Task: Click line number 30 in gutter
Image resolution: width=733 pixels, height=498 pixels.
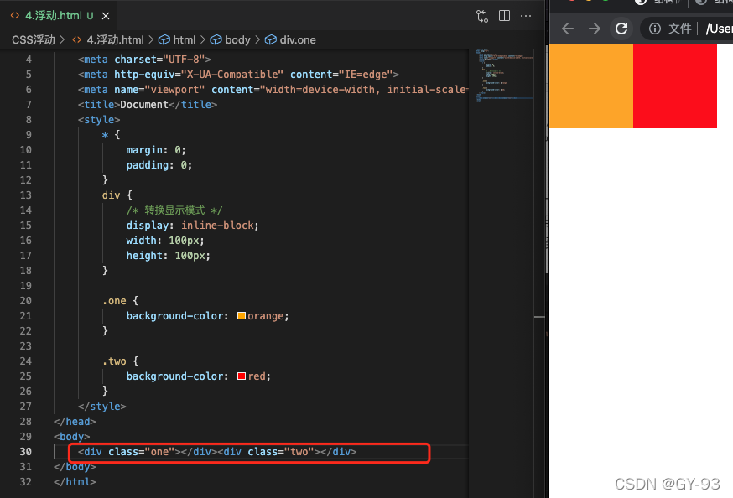Action: pos(26,452)
